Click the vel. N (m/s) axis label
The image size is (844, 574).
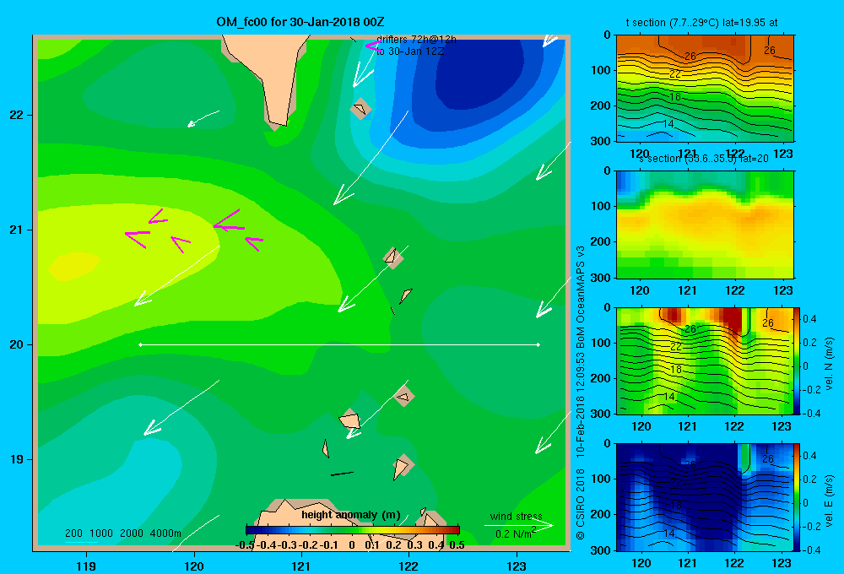(830, 364)
